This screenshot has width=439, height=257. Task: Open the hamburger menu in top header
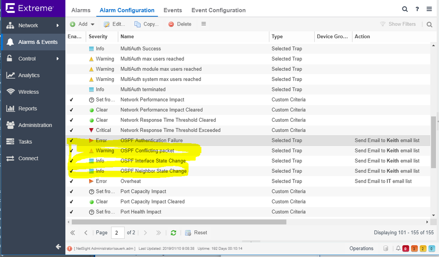tap(429, 9)
